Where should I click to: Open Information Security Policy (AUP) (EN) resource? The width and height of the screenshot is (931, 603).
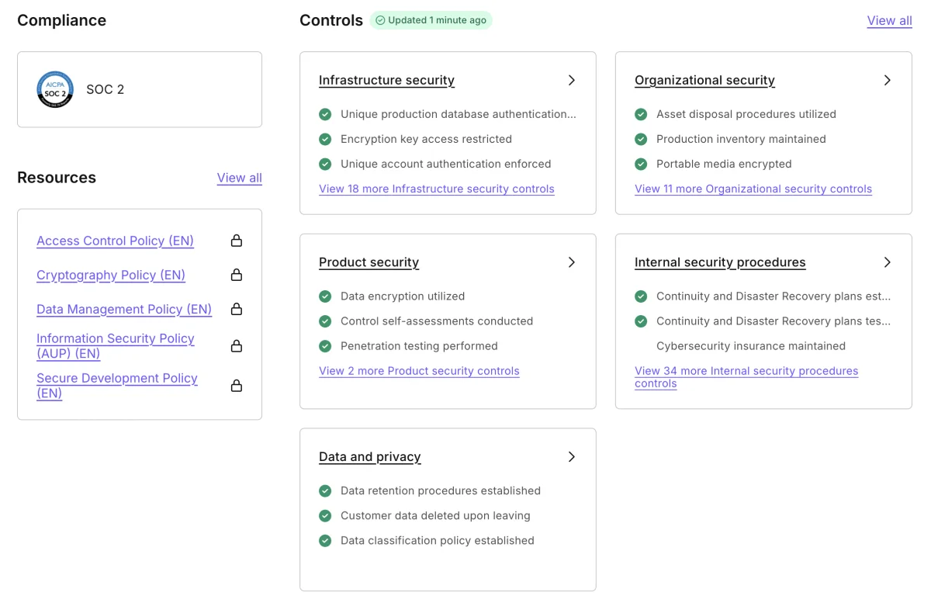coord(116,345)
